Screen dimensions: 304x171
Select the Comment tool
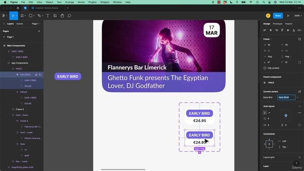[69, 16]
